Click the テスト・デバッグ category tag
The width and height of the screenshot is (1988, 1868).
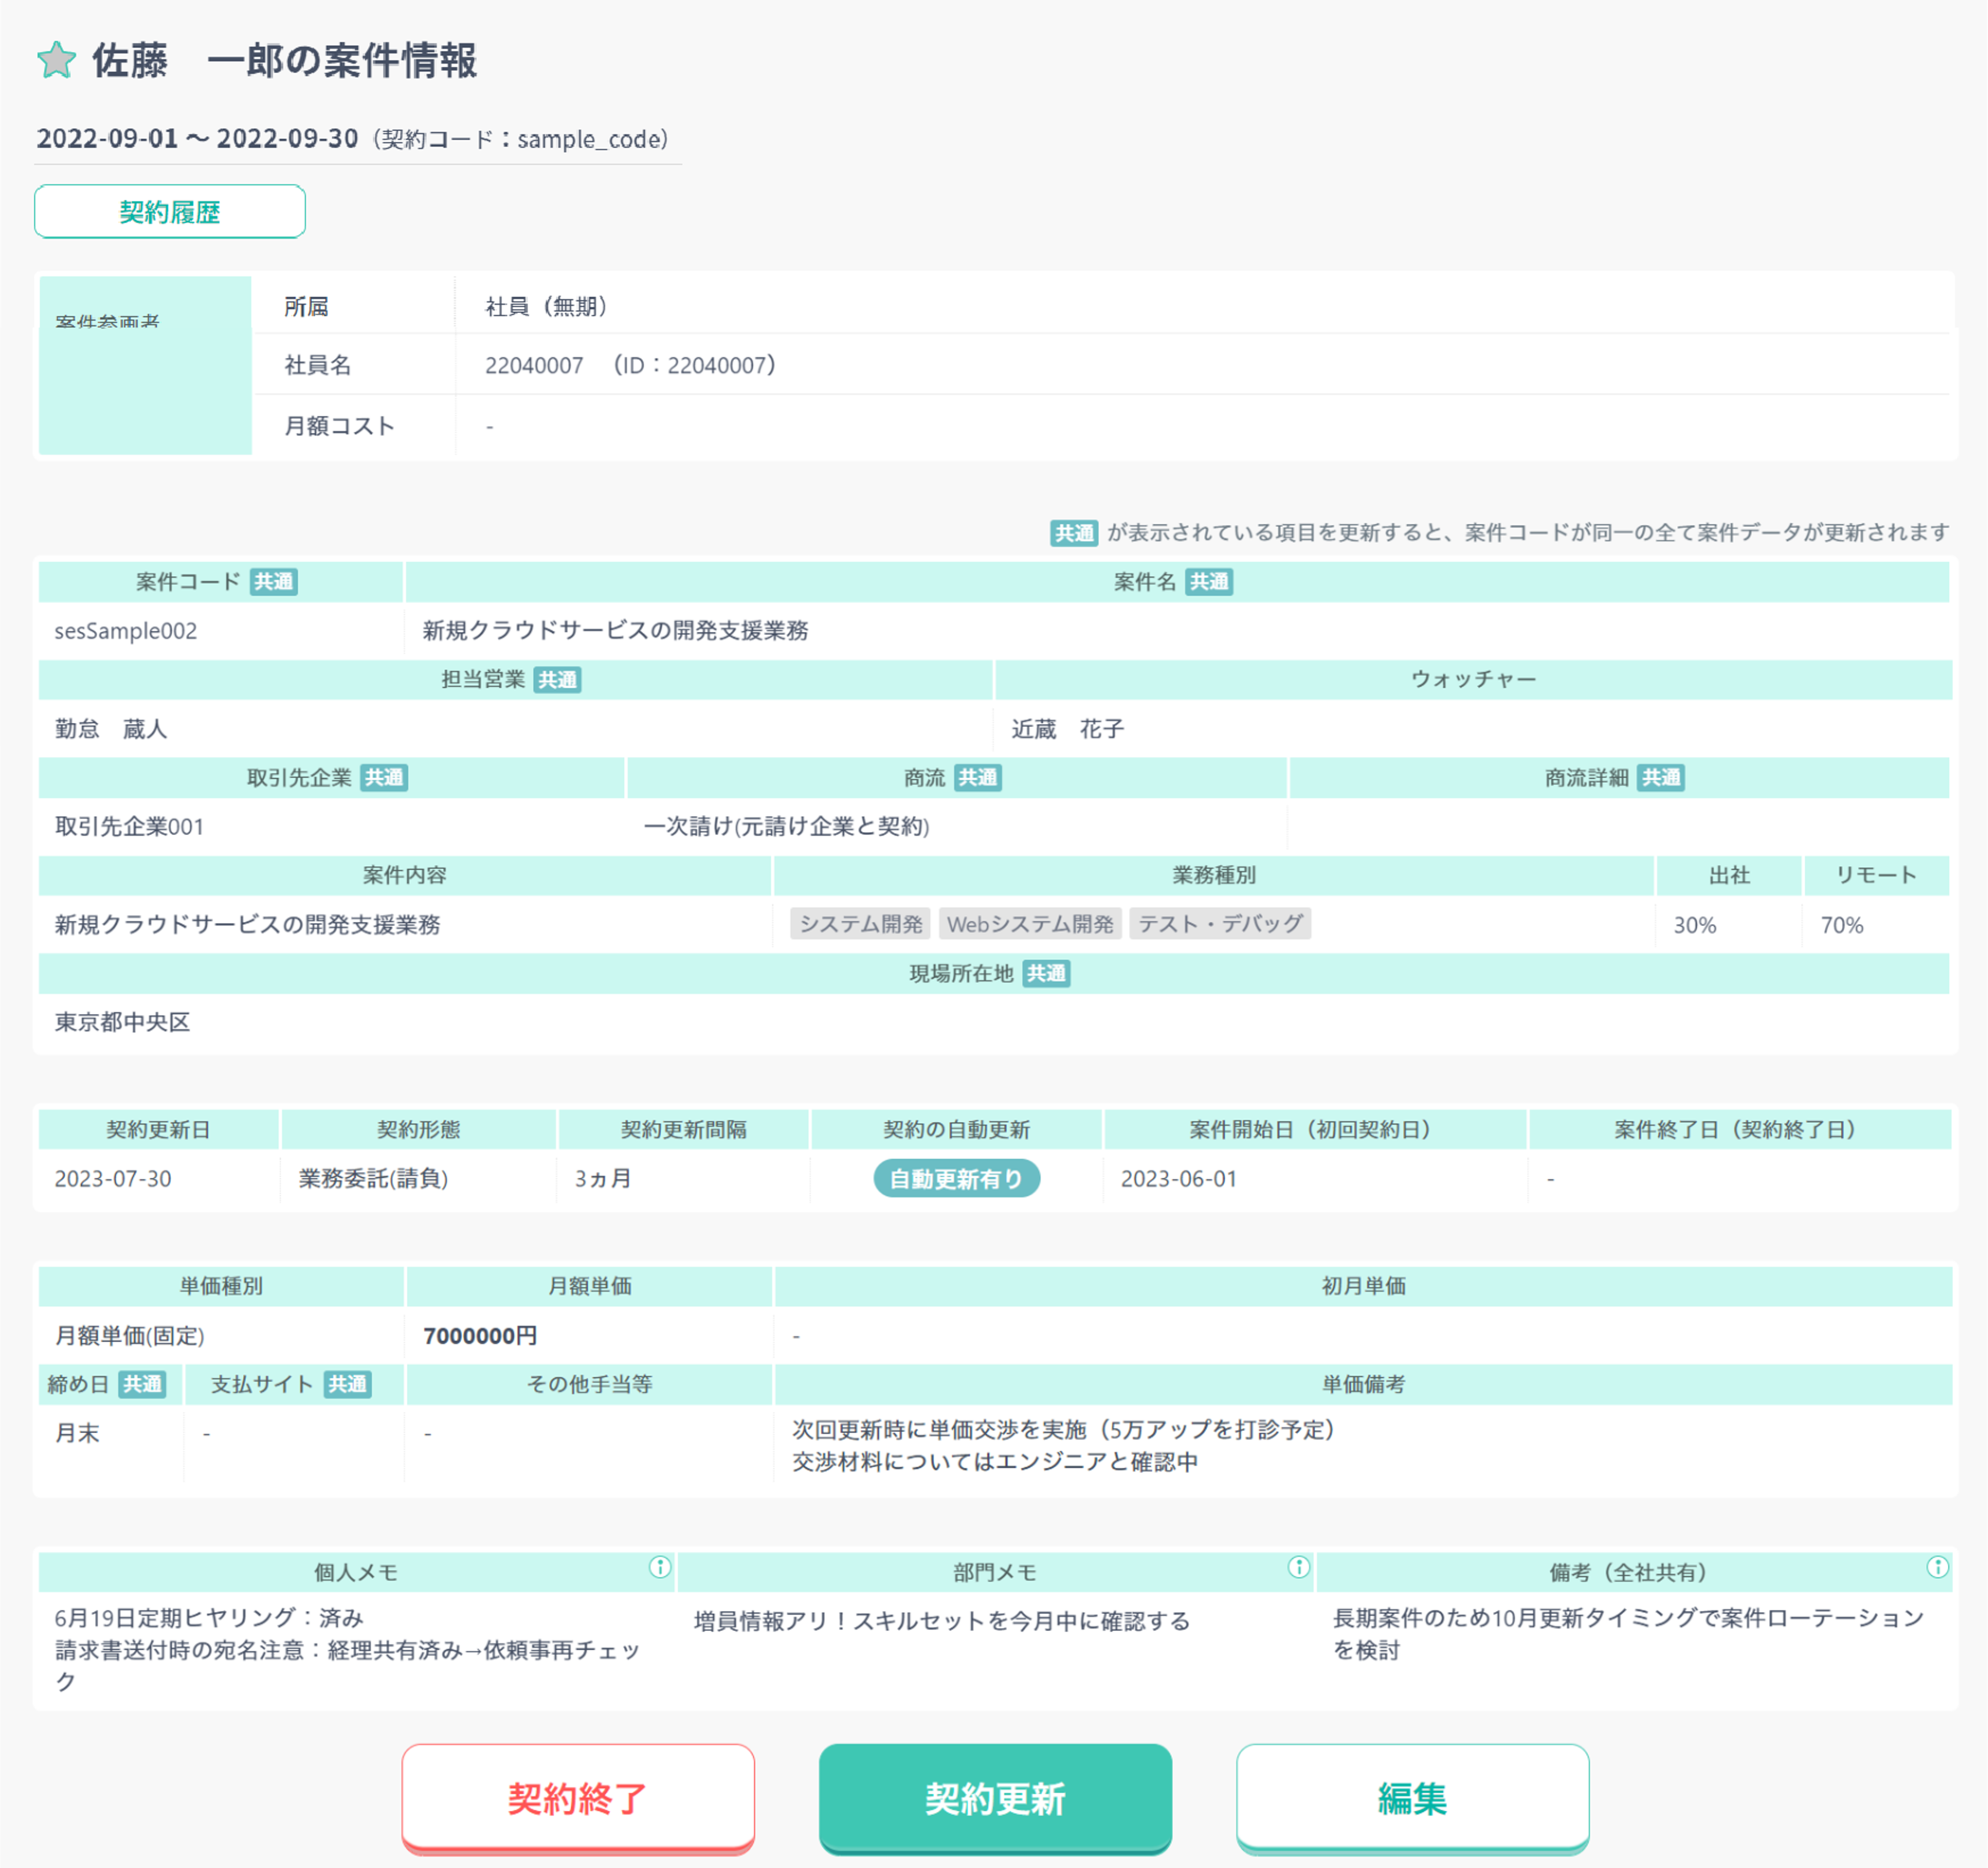click(x=1220, y=924)
